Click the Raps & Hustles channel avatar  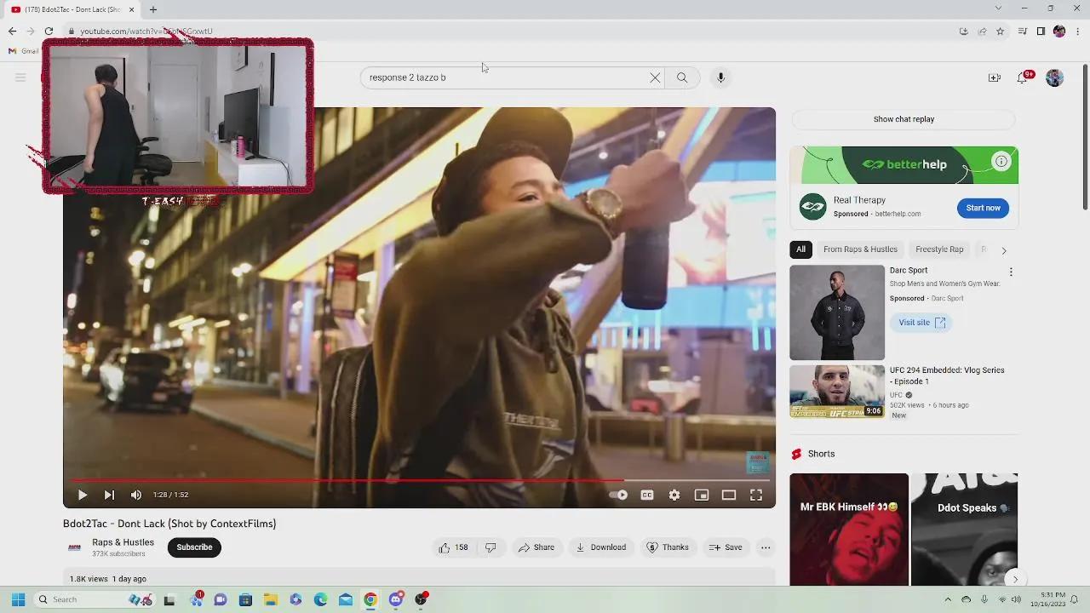74,547
